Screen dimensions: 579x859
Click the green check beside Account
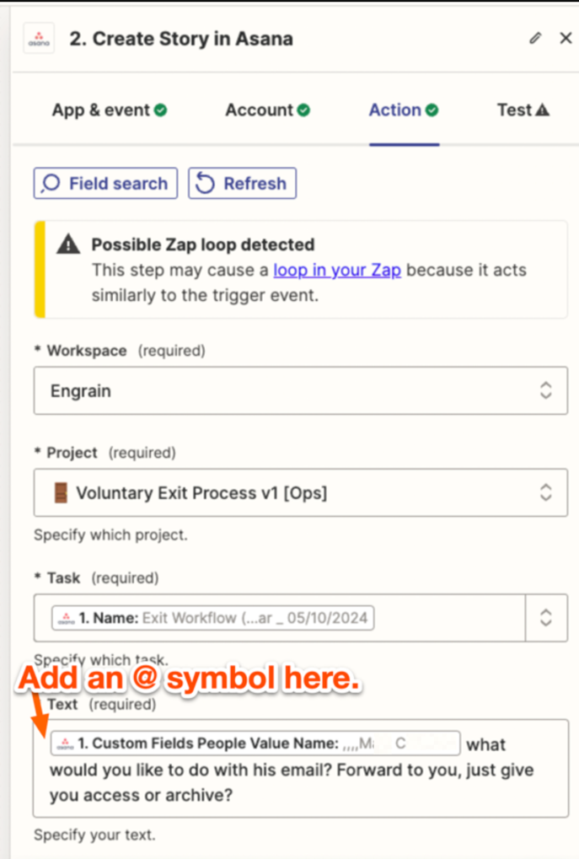coord(303,110)
